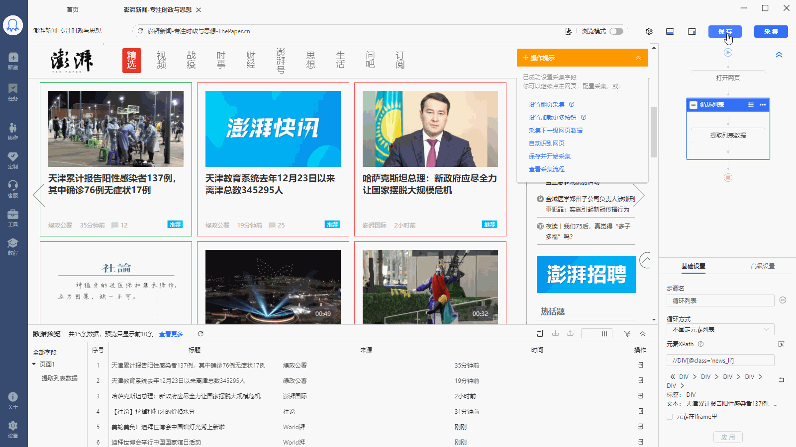
Task: Collapse the workflow panel with the blue double chevron
Action: pos(779,55)
